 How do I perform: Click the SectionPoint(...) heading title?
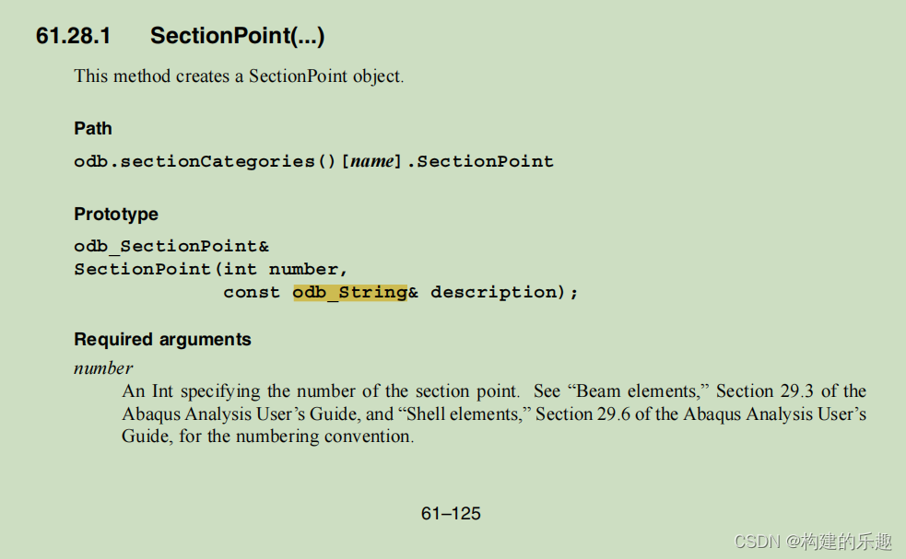(237, 36)
